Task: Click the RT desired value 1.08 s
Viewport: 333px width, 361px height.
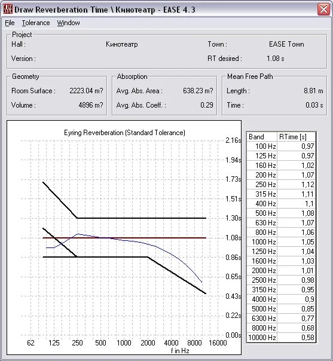Action: [x=275, y=59]
